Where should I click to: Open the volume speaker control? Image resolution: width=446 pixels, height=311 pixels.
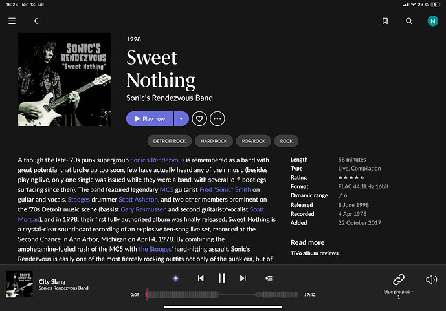pos(431,280)
